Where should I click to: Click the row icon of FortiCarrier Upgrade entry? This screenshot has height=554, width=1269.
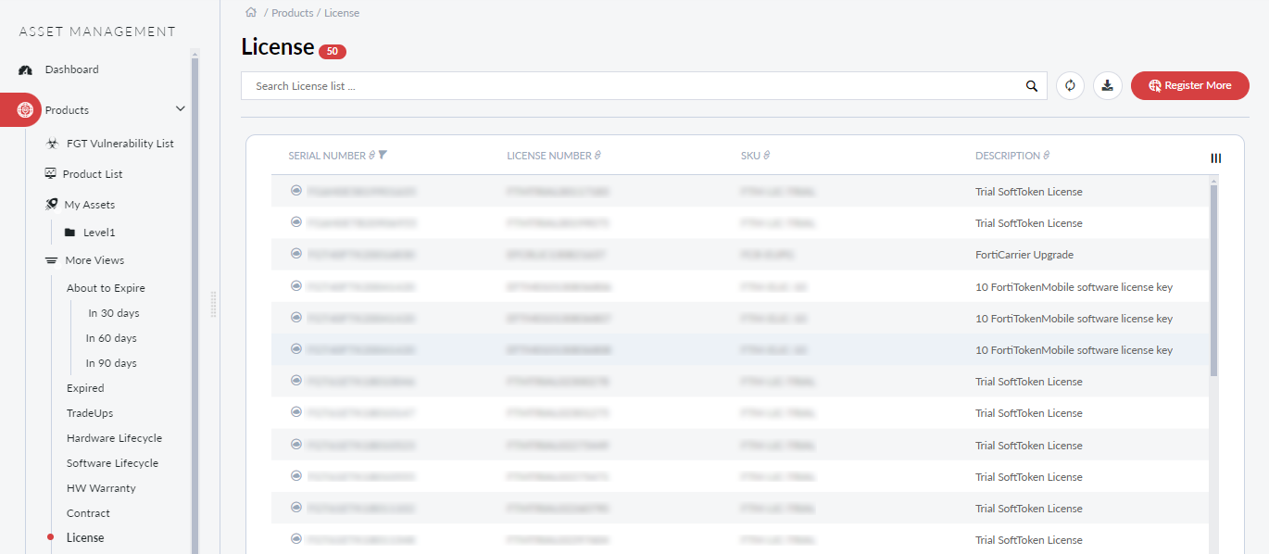pyautogui.click(x=296, y=254)
